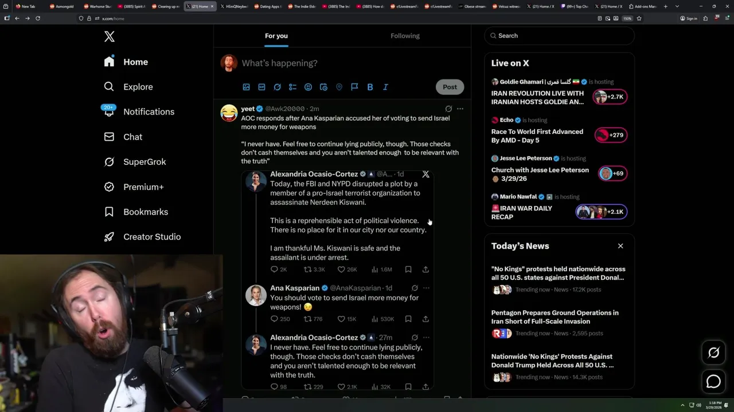
Task: Toggle bold formatting in composer
Action: tap(370, 87)
